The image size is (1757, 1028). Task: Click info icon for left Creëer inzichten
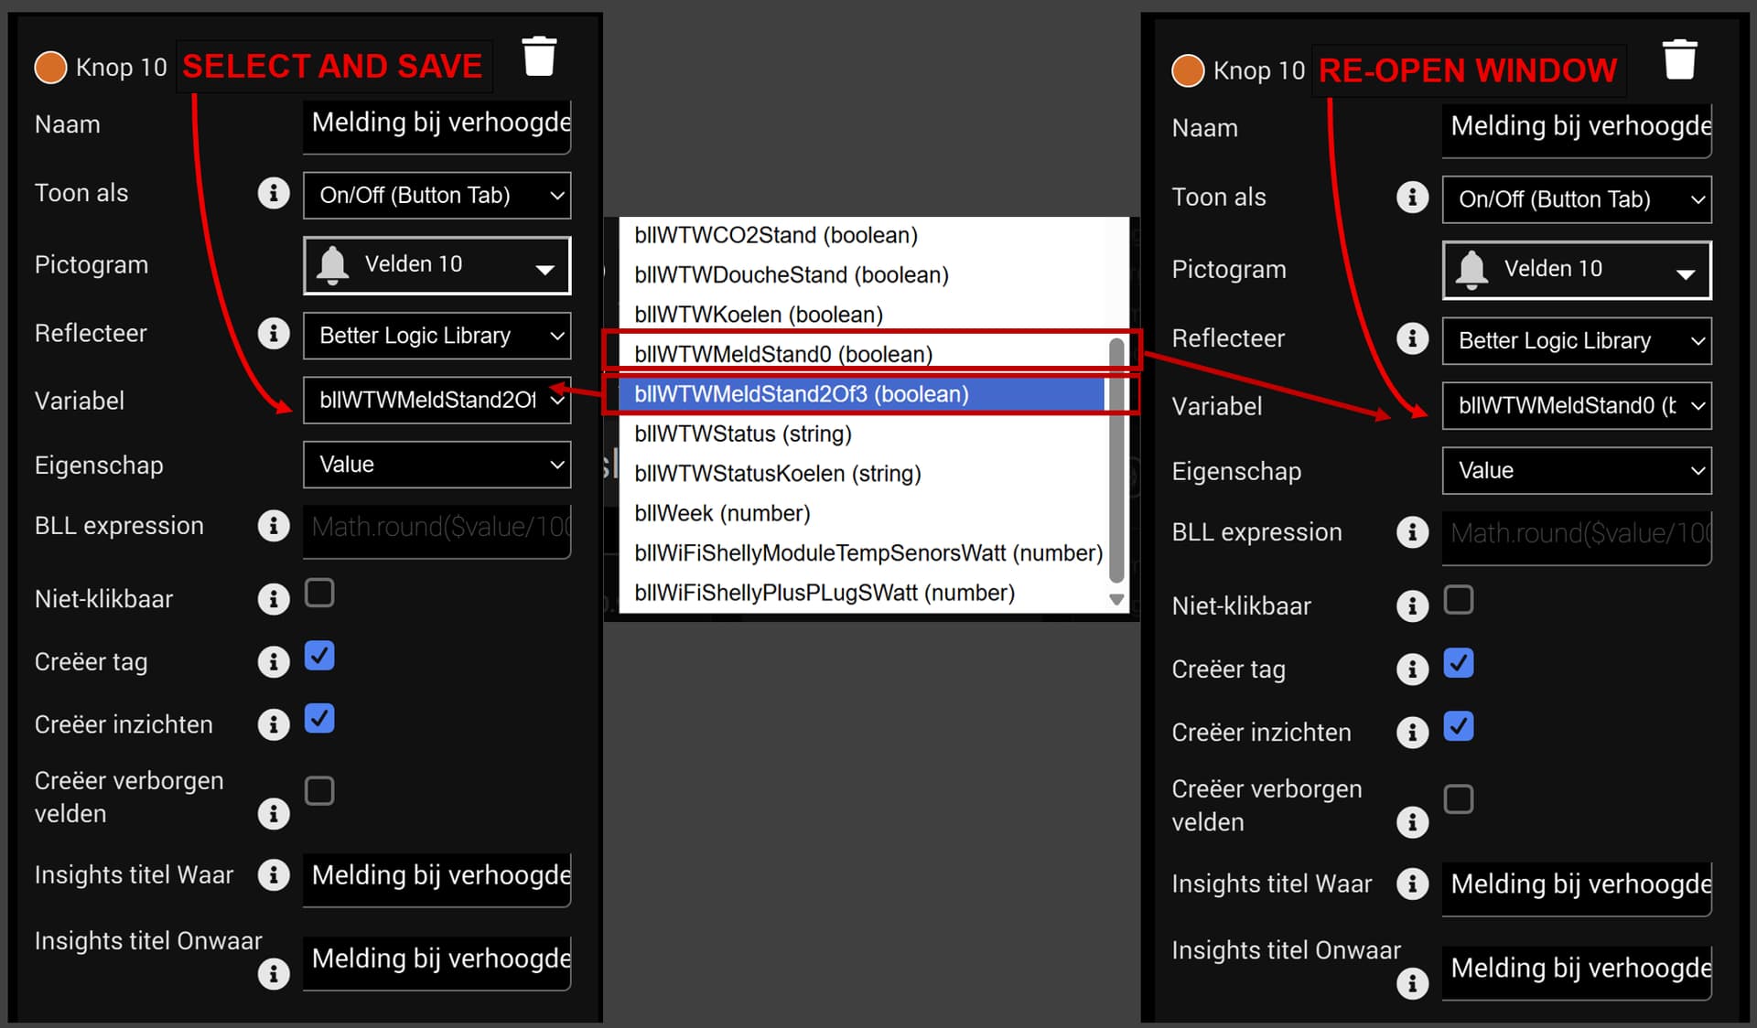click(x=273, y=724)
